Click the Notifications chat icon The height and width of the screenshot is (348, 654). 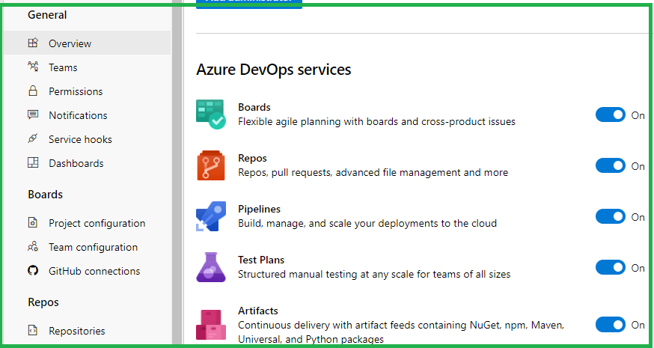pyautogui.click(x=33, y=115)
